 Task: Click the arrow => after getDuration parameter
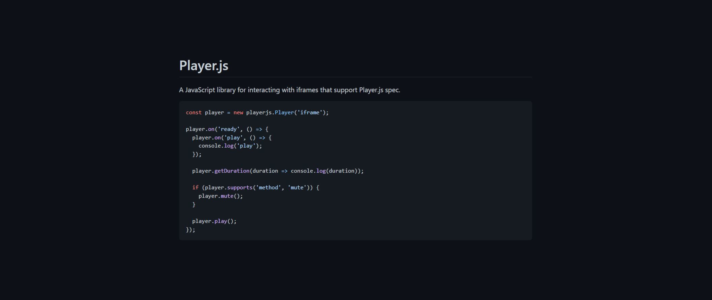285,171
